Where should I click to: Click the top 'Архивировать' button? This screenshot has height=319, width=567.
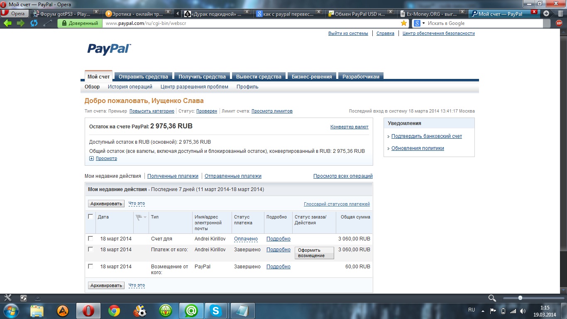click(x=106, y=204)
